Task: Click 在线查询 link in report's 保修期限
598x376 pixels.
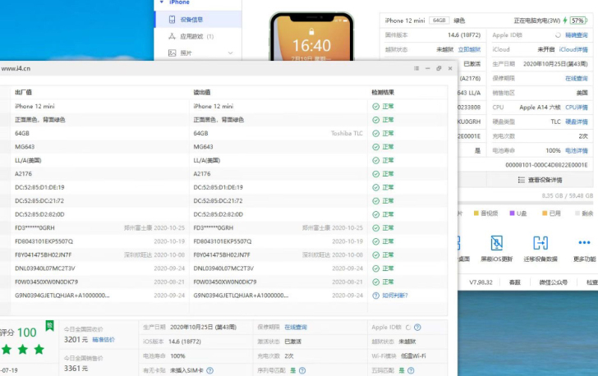Action: pos(296,328)
